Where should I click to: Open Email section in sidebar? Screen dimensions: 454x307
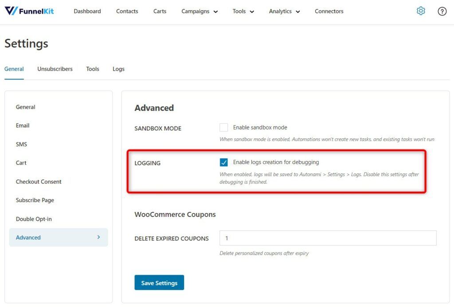coord(23,125)
